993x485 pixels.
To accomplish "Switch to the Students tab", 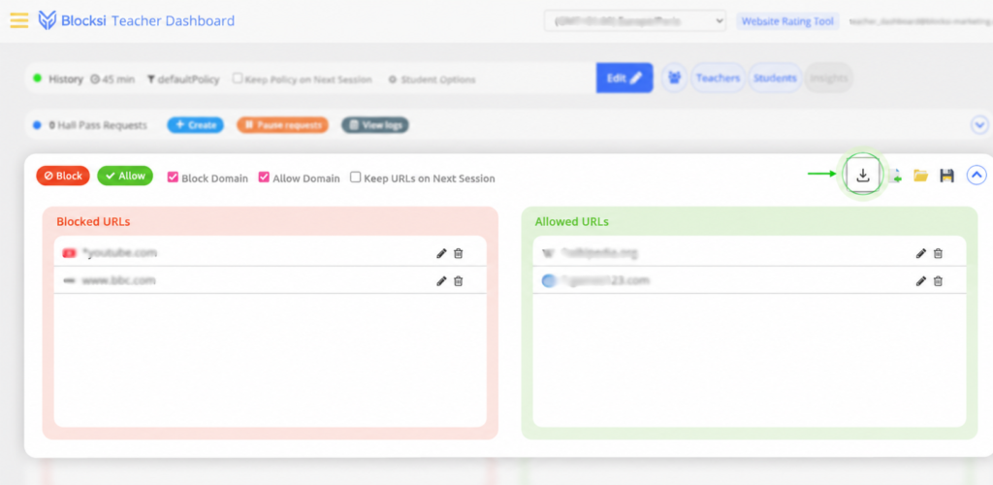I will coord(775,78).
